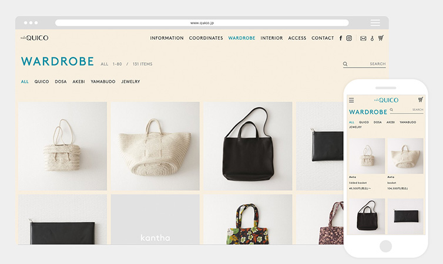The height and width of the screenshot is (264, 443).
Task: Select mobile DOSA filter
Action: [x=377, y=123]
